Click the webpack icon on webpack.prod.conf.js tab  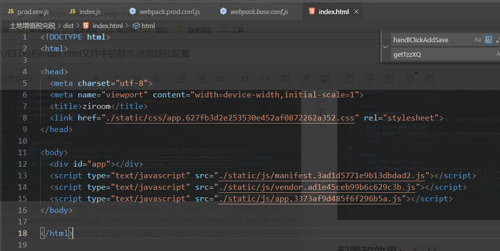133,12
